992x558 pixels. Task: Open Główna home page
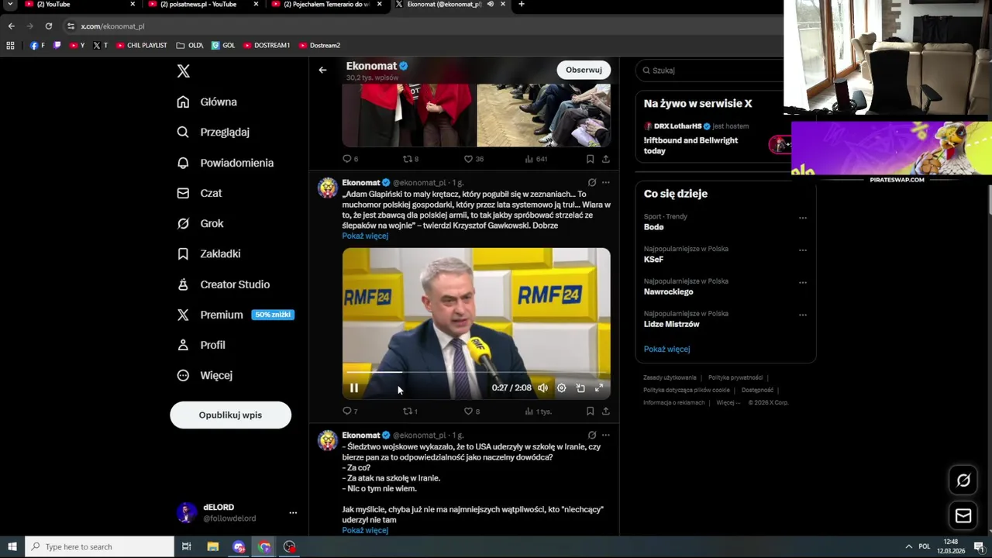[207, 102]
